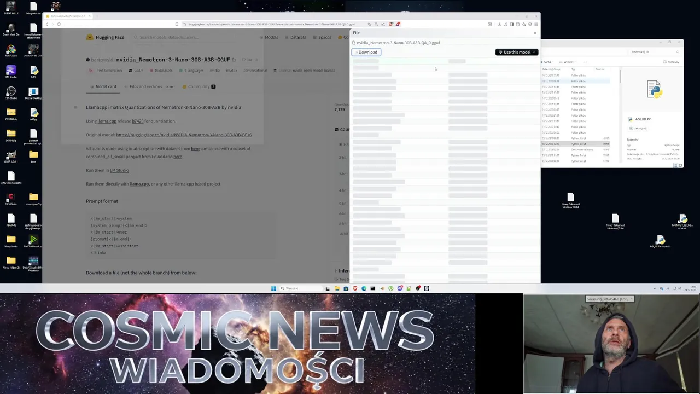Image resolution: width=700 pixels, height=394 pixels.
Task: Open a new browser tab
Action: coord(97,16)
